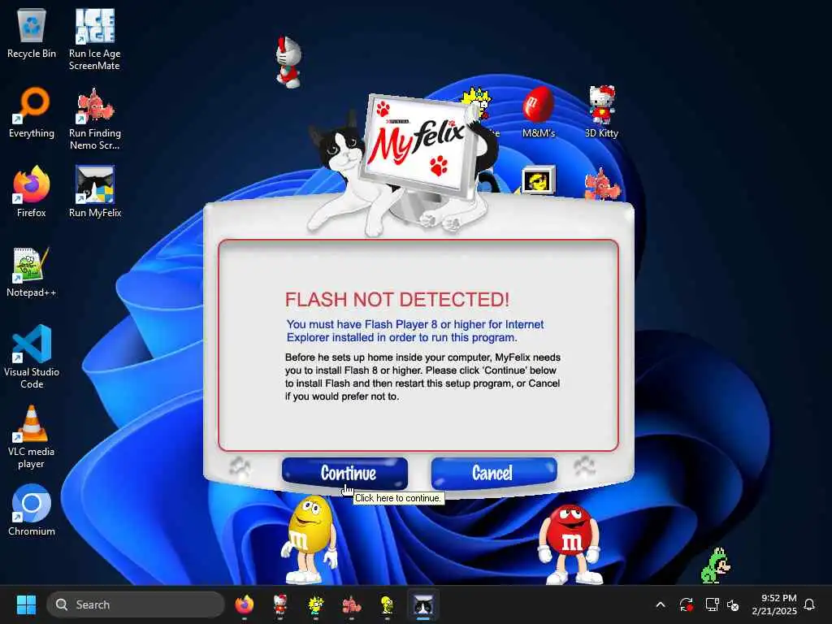Expand the hidden system tray icons chevron
Screen dimensions: 832x624
[660, 604]
